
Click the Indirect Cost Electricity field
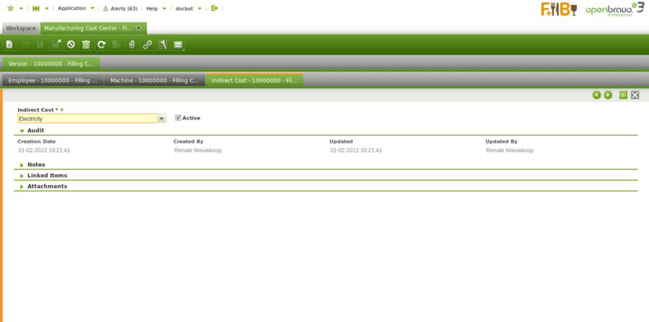click(87, 119)
